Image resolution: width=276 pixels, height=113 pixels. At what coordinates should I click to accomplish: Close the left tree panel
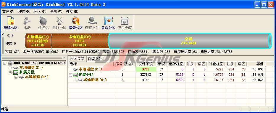click(x=64, y=58)
